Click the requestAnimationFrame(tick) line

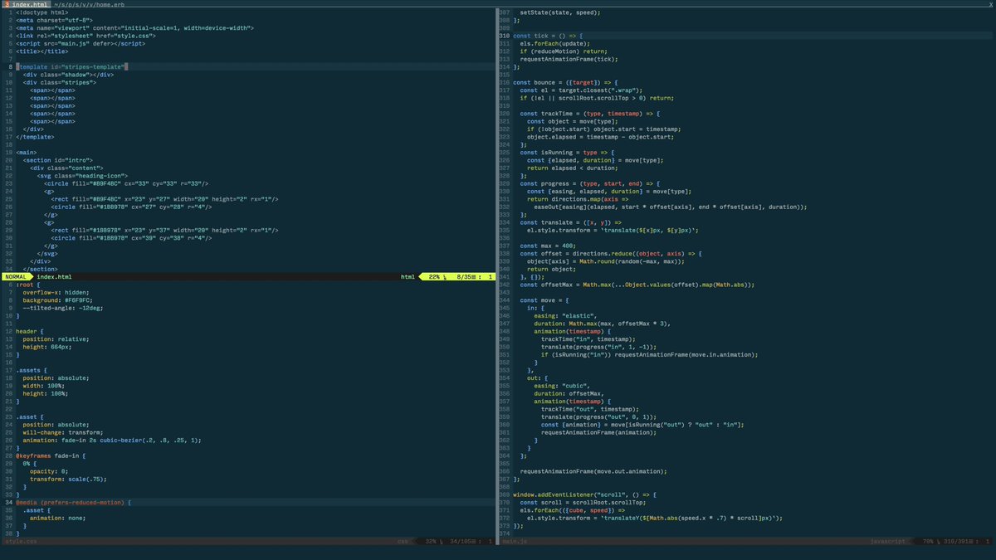pos(569,59)
